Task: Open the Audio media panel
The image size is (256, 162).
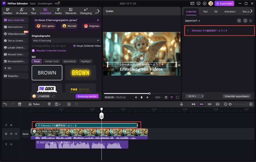Action: (x=58, y=11)
